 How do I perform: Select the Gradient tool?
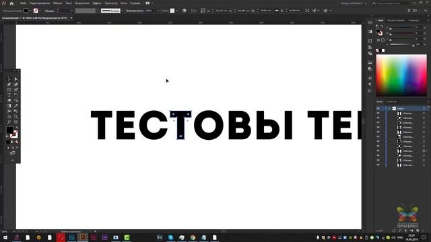(9, 106)
